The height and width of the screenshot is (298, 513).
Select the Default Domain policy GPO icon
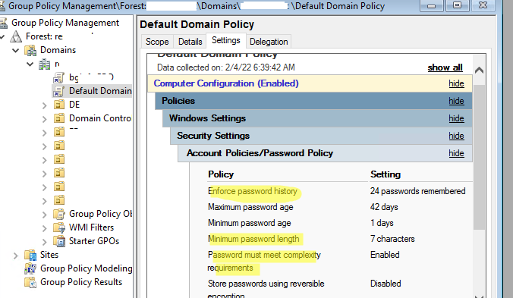[x=59, y=91]
